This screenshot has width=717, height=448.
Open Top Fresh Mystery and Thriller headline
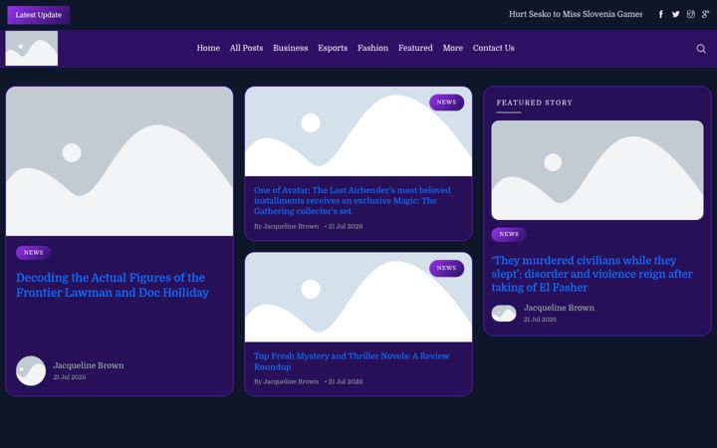[352, 361]
